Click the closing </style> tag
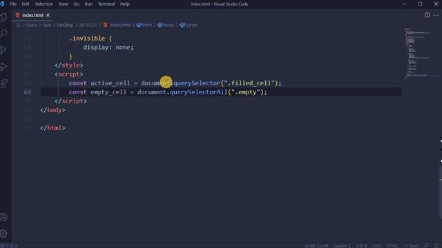This screenshot has width=442, height=248. (x=69, y=65)
